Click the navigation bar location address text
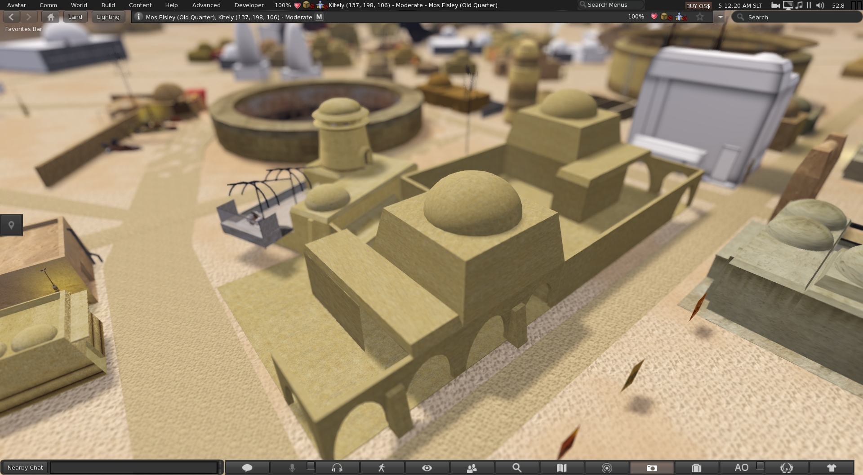Viewport: 863px width, 475px height. (x=229, y=17)
